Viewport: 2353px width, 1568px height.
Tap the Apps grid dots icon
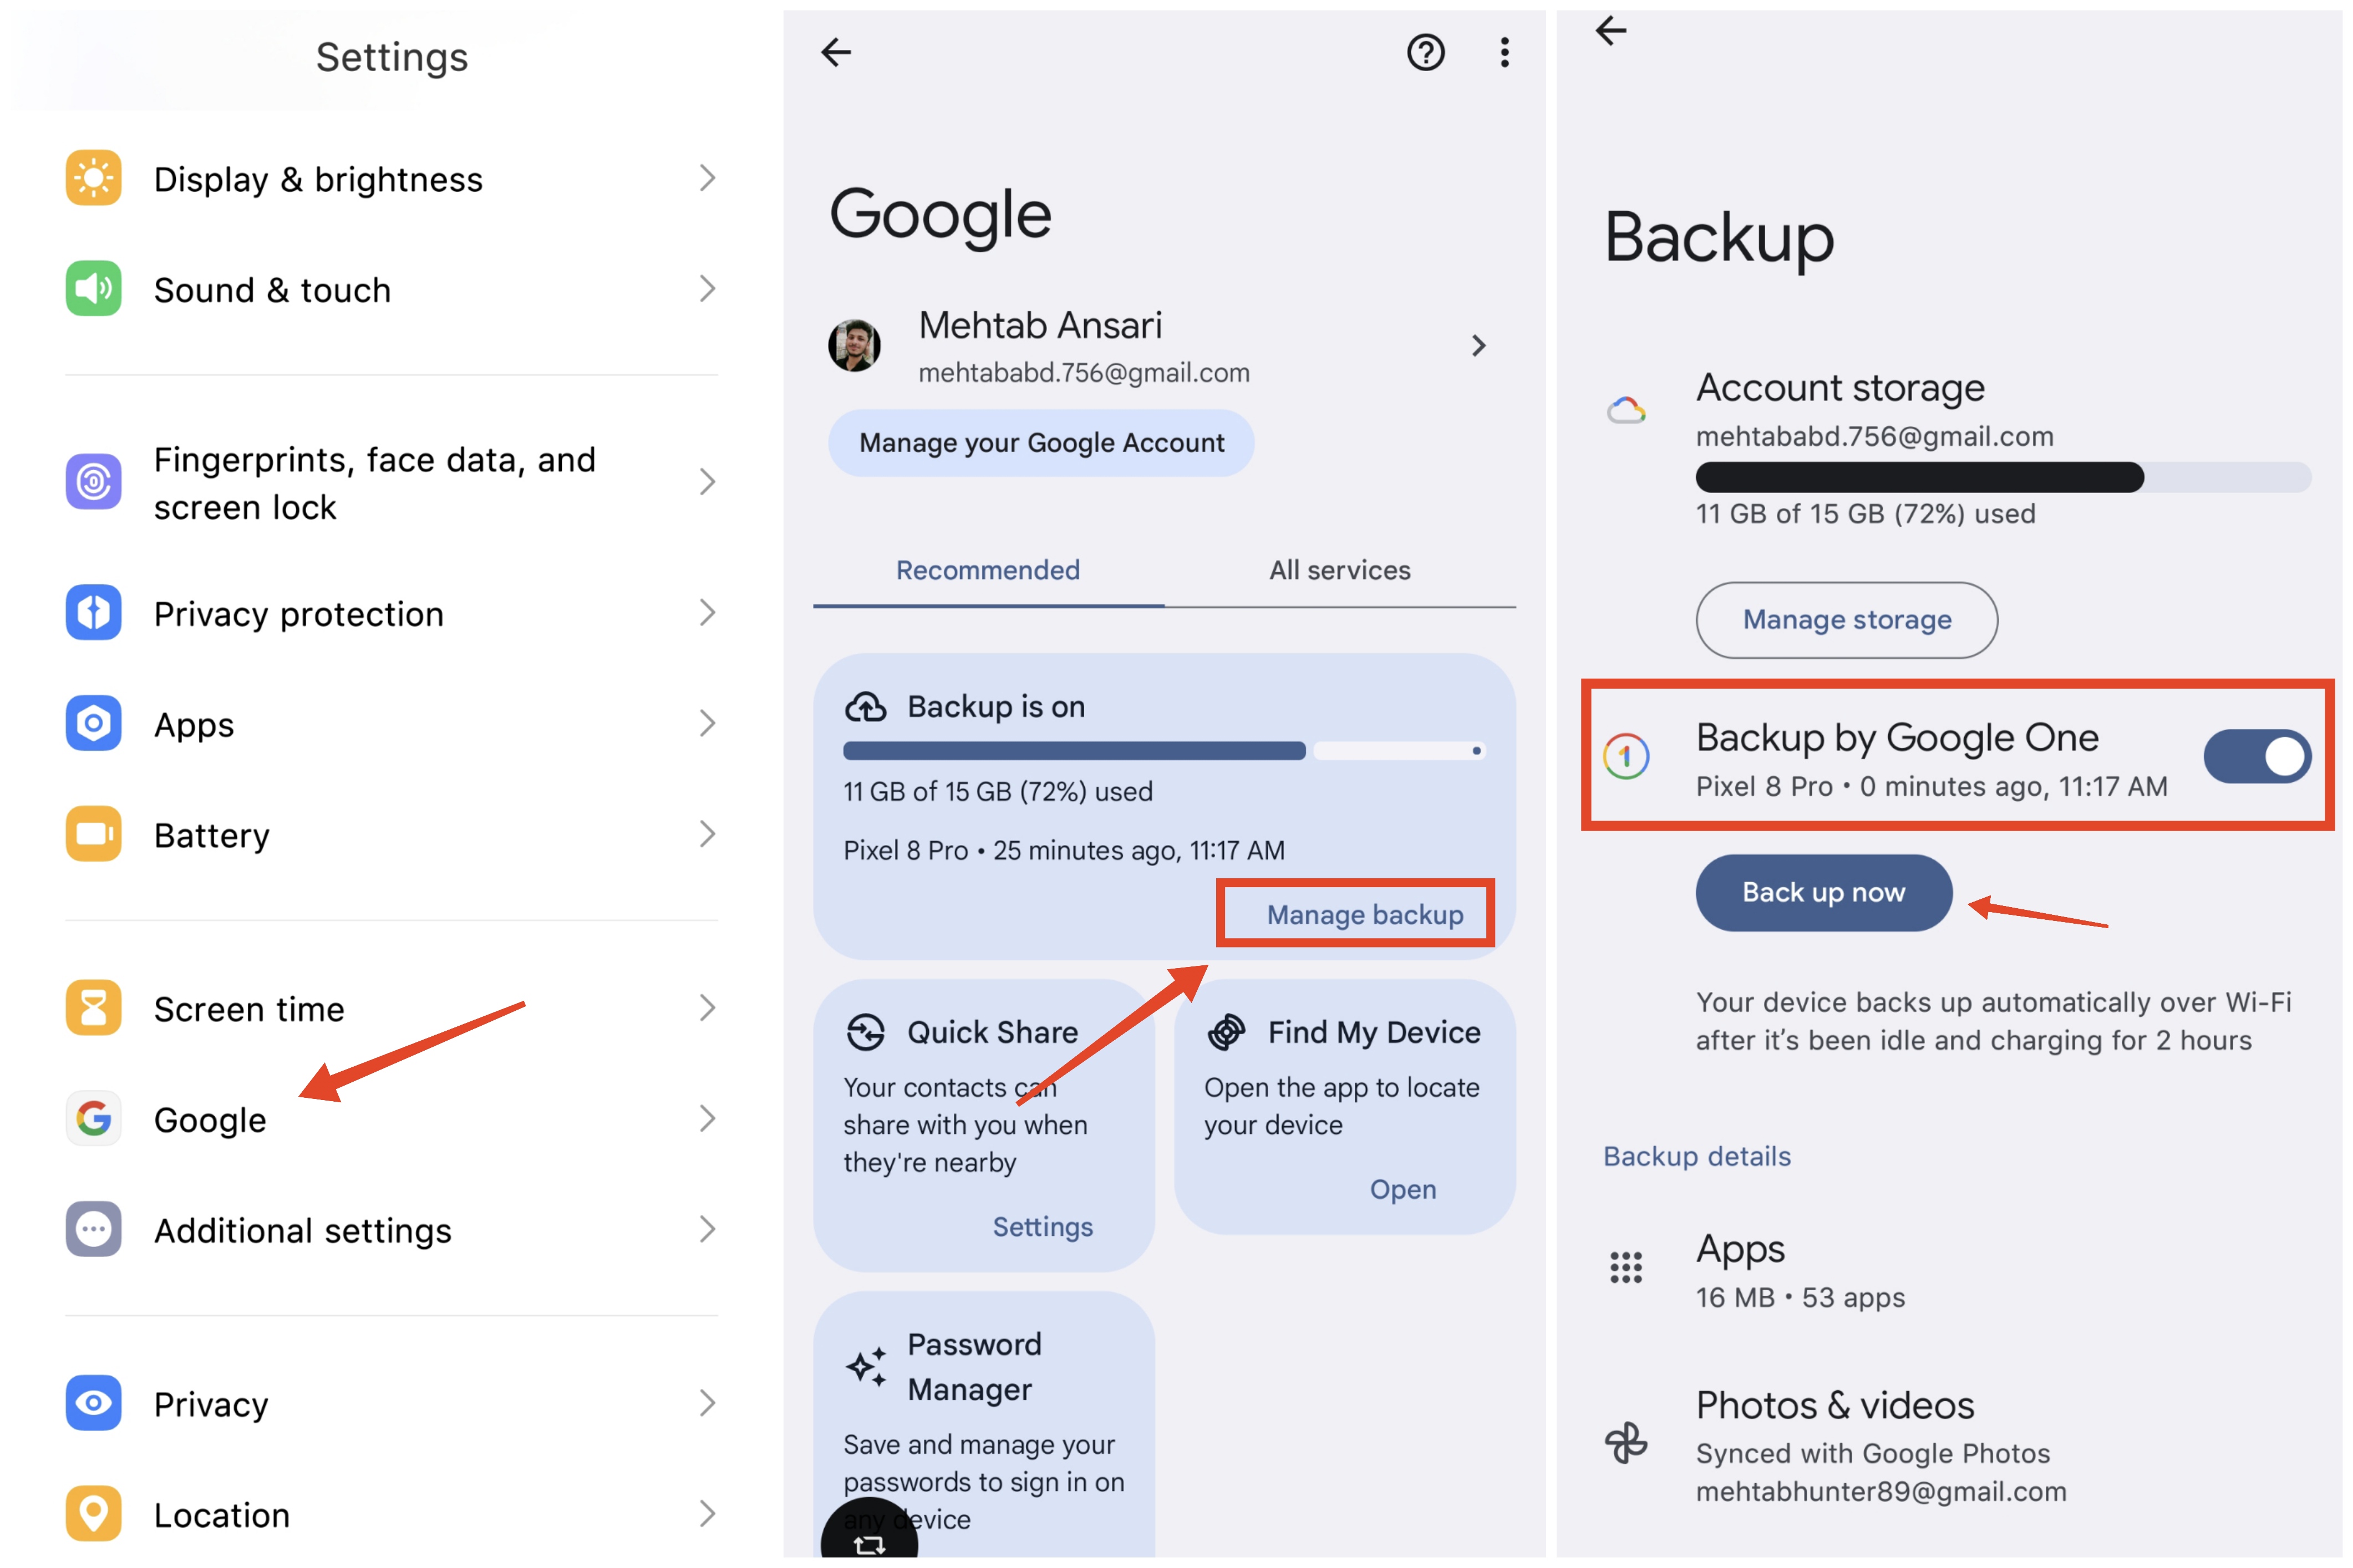click(1626, 1267)
